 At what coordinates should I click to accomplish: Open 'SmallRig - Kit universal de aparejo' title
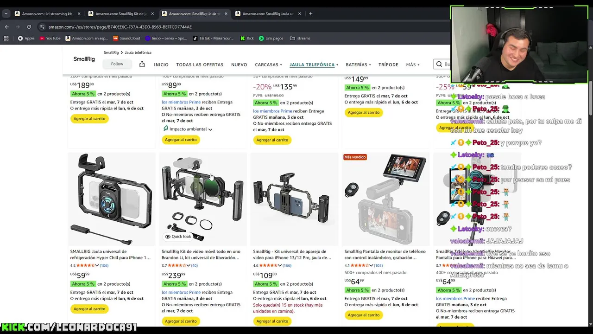[292, 255]
